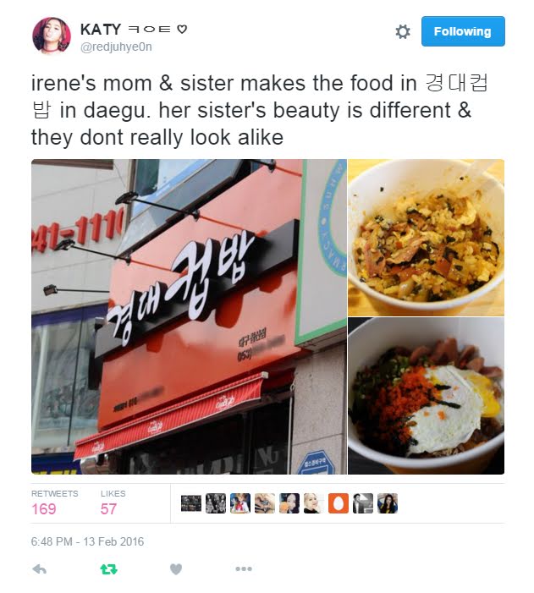The width and height of the screenshot is (534, 593).
Task: Undo the retweet using the green retweet icon
Action: pyautogui.click(x=108, y=568)
